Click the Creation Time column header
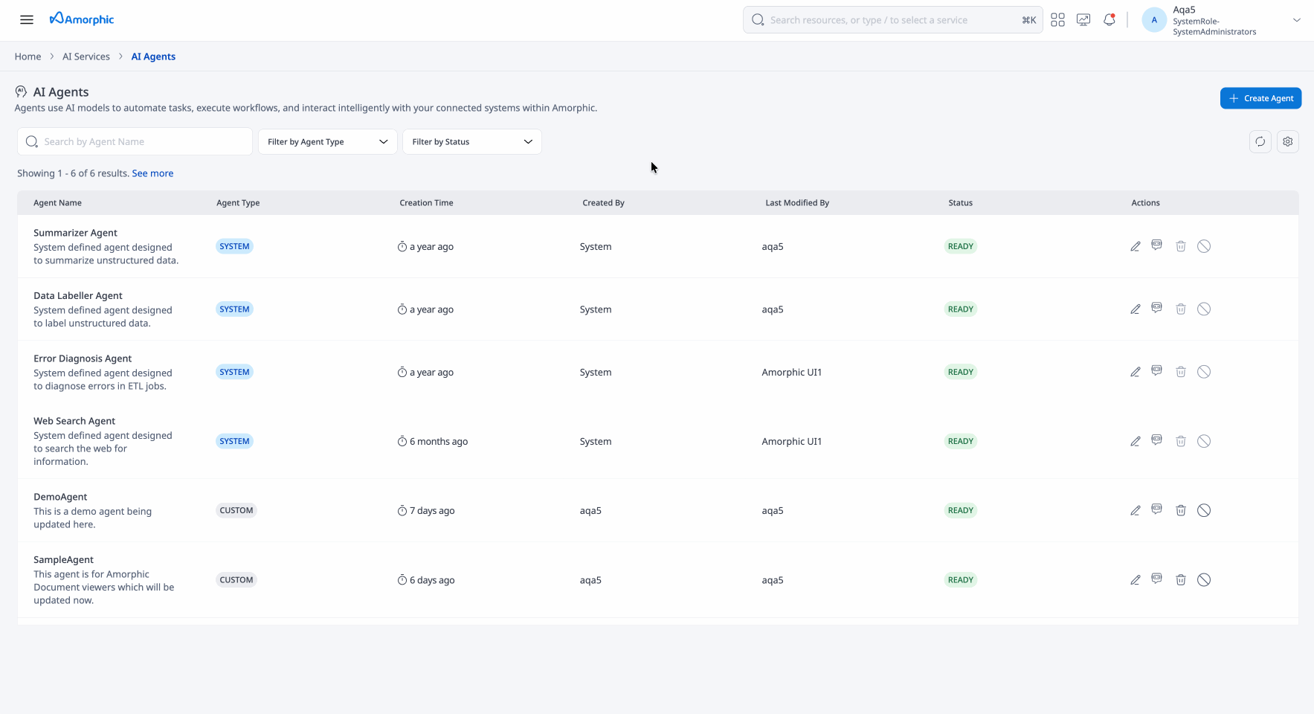Screen dimensions: 1314x714 (x=426, y=203)
